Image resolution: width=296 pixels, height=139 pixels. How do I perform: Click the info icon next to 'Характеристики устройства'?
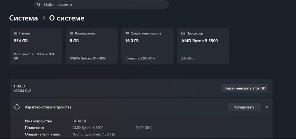pos(17,107)
